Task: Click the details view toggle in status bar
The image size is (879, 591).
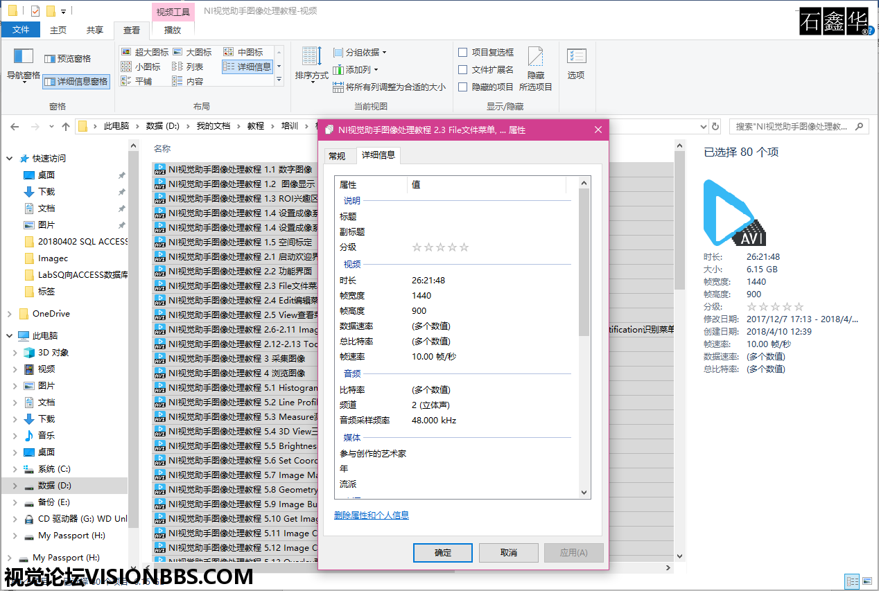Action: [x=853, y=582]
